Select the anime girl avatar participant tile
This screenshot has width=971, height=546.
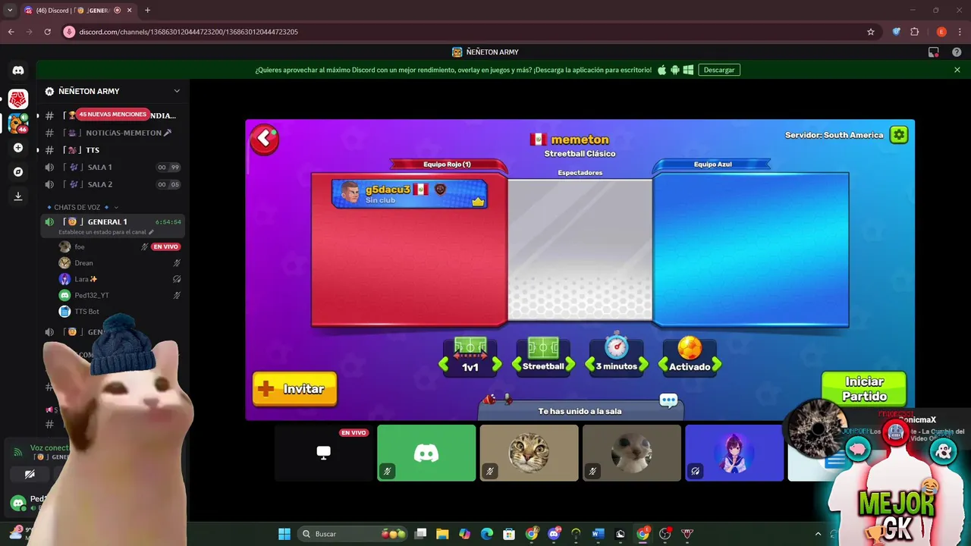(734, 453)
